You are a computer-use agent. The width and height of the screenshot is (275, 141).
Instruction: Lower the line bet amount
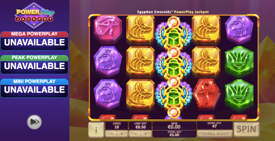[135, 134]
